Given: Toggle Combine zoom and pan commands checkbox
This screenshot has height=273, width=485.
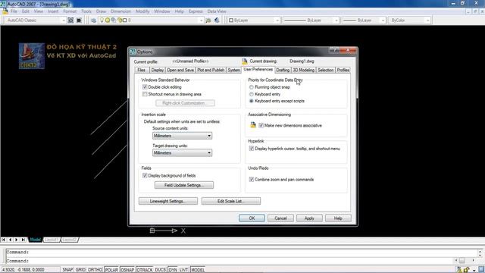Looking at the screenshot, I should 252,180.
